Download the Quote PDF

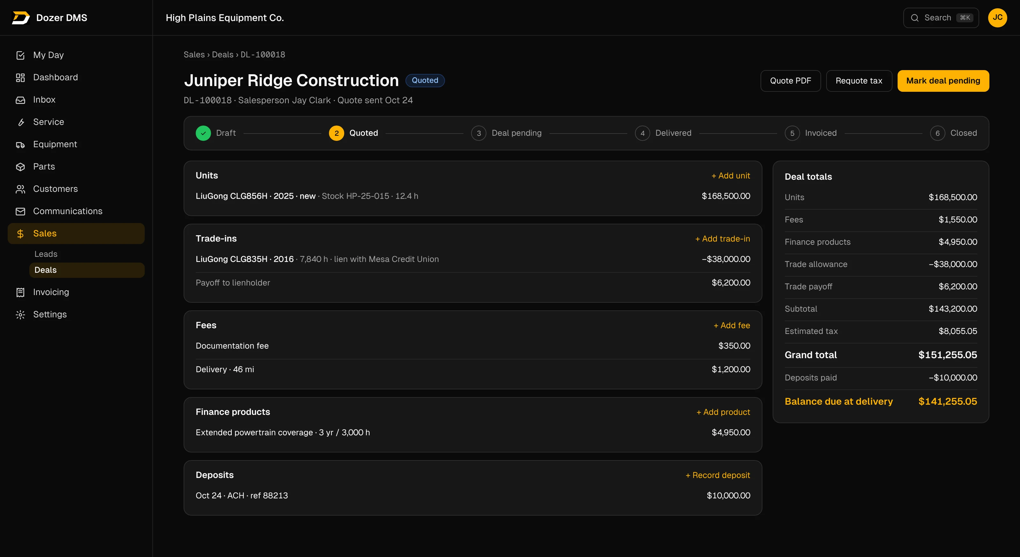pyautogui.click(x=790, y=81)
